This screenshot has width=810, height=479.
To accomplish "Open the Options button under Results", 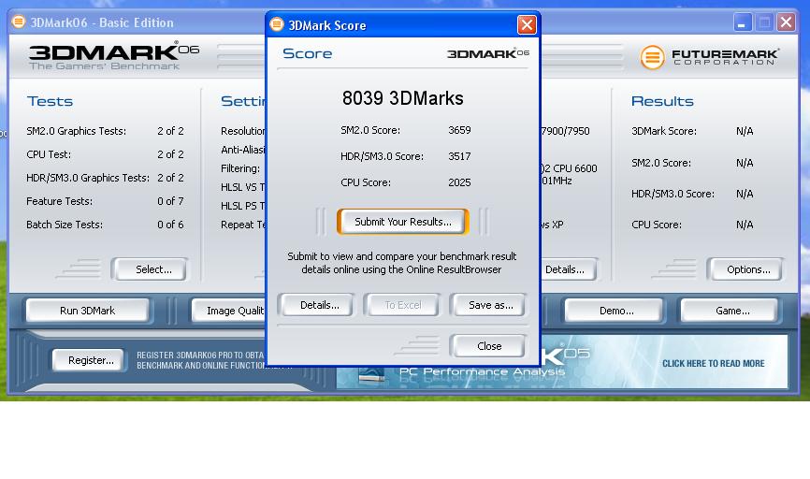I will point(748,269).
